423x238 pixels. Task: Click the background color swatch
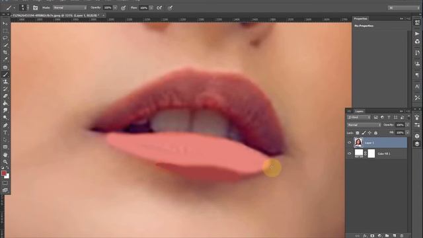point(7,177)
